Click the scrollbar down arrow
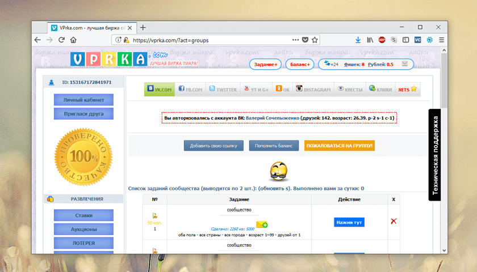Viewport: 477px width, 272px height. coord(444,250)
